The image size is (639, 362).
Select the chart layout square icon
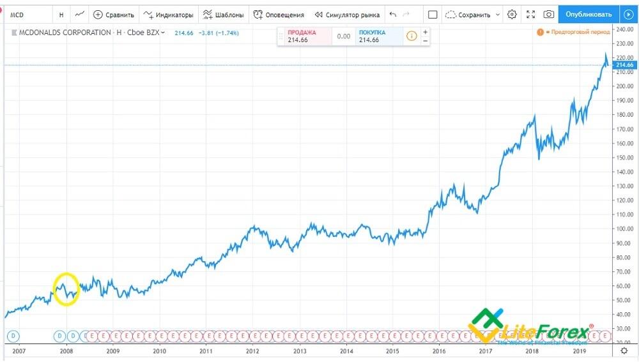433,15
